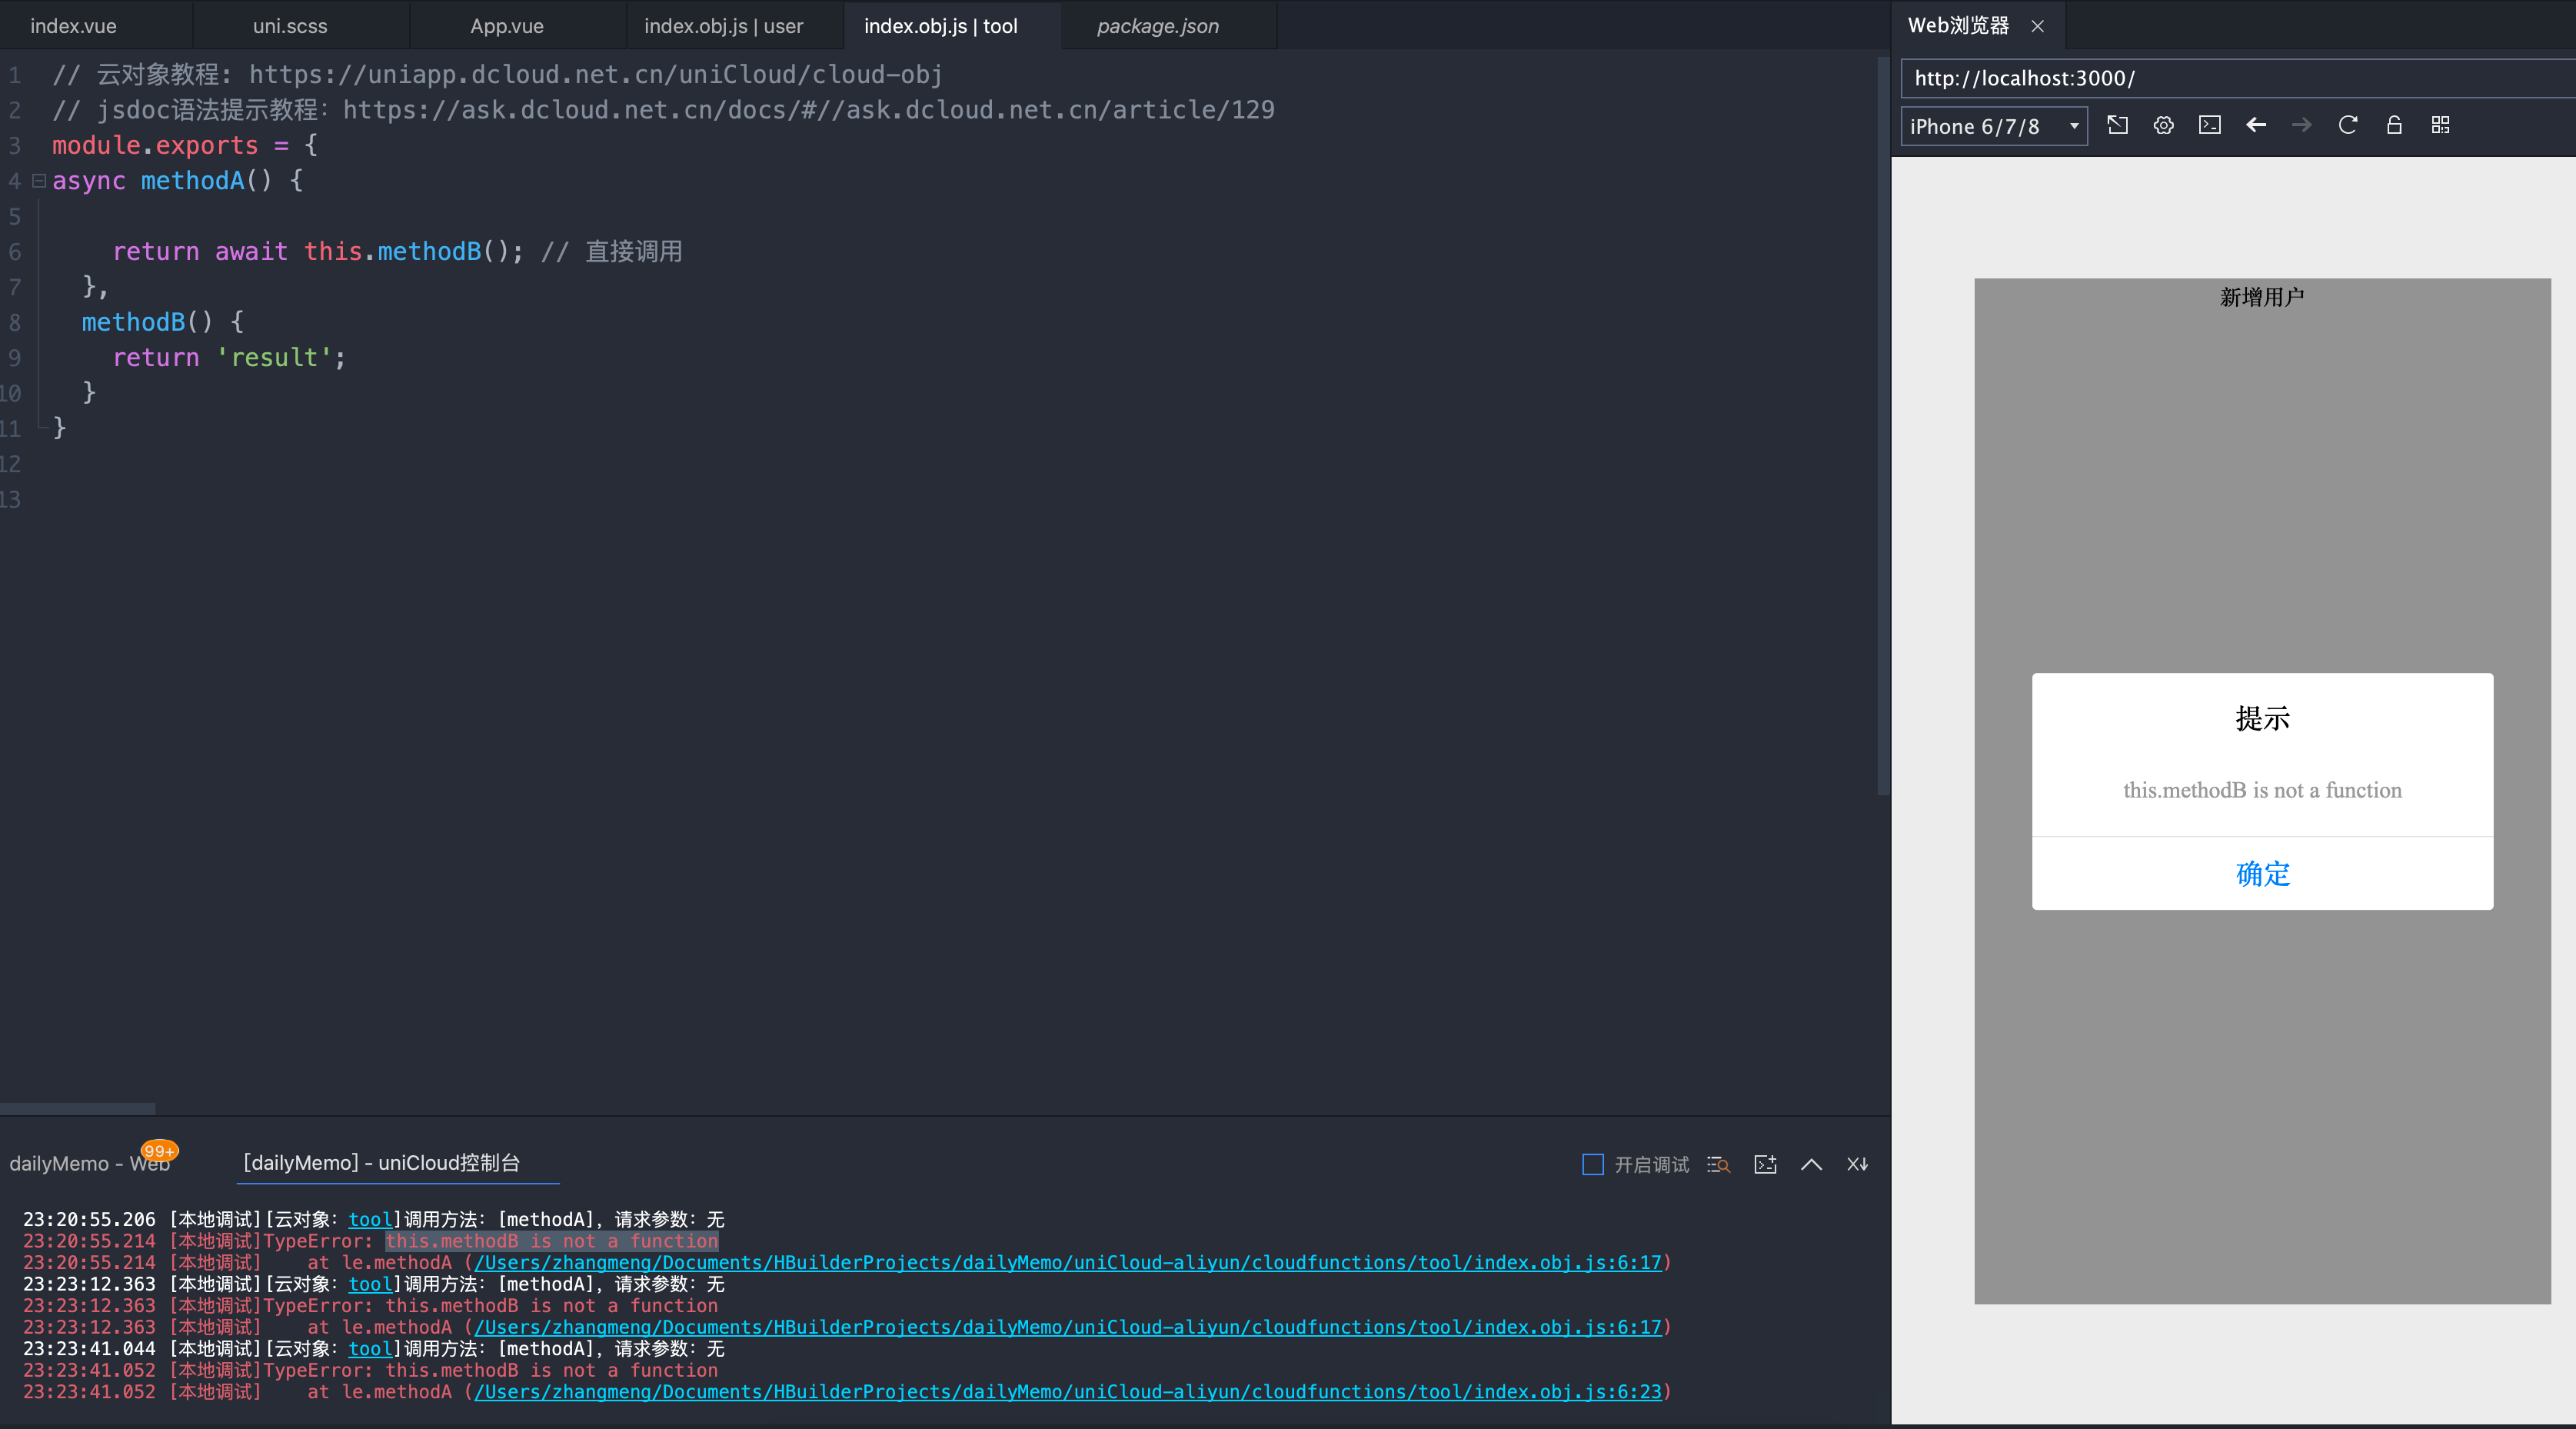Click the clear console log icon

click(x=1857, y=1164)
